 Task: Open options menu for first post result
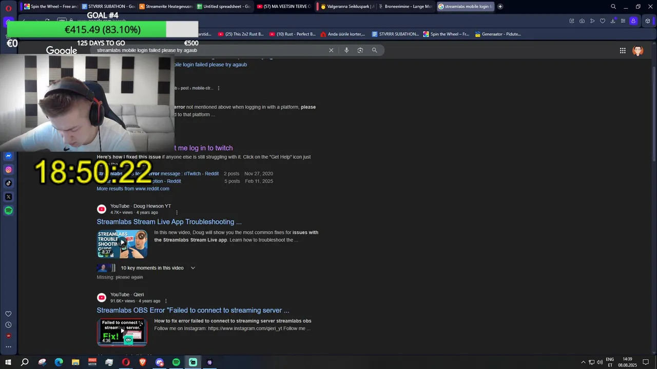click(x=219, y=88)
